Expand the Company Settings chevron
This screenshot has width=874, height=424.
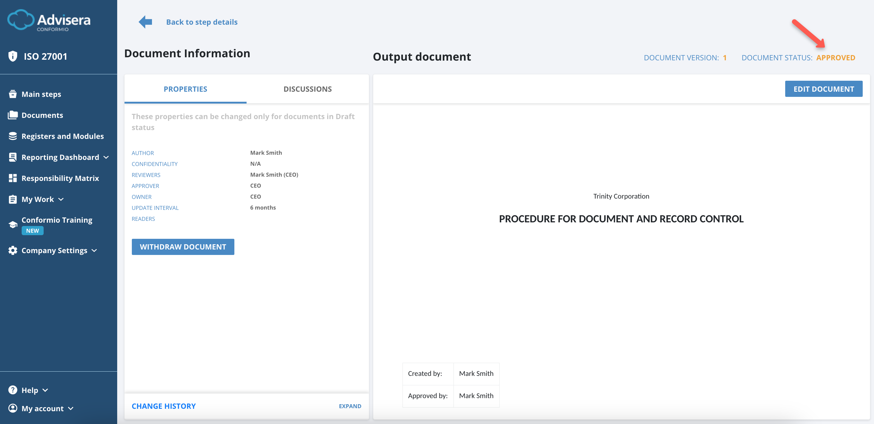pos(94,251)
